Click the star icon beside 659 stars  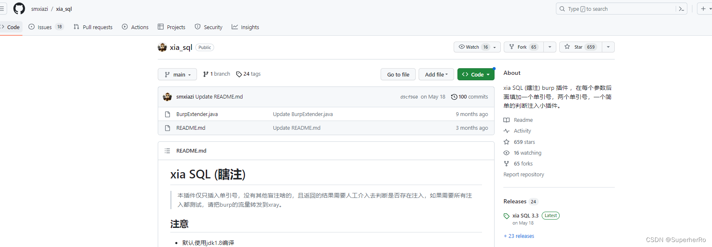coord(507,142)
